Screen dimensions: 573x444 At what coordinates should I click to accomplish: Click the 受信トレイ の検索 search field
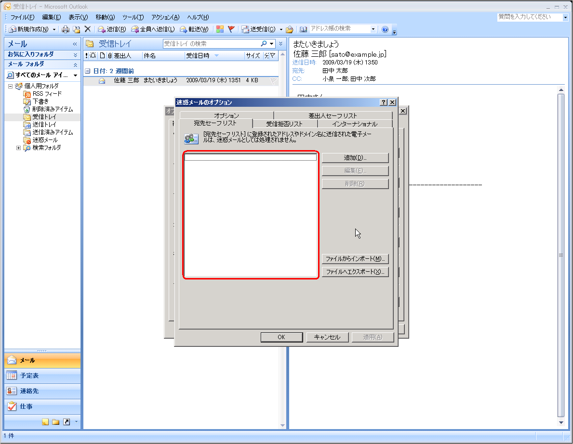tap(211, 44)
